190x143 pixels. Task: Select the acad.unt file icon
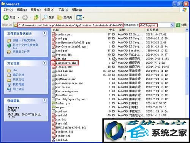(x=54, y=111)
